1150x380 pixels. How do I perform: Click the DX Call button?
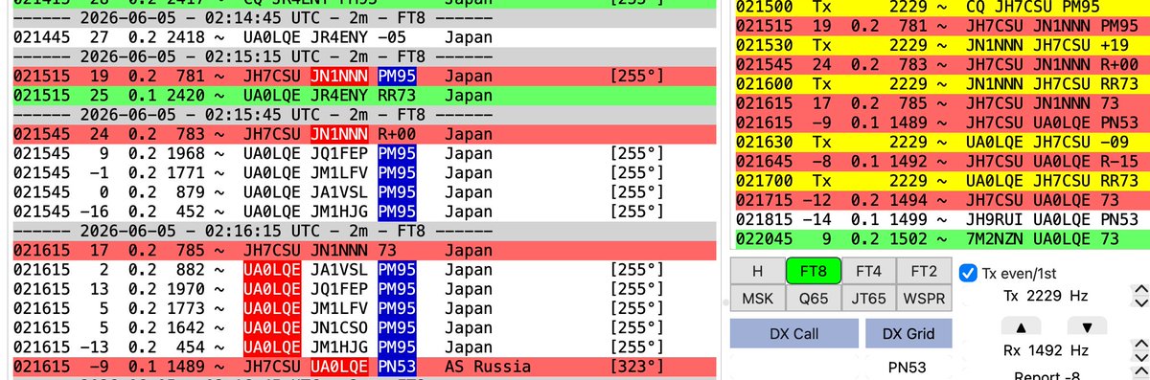pos(794,333)
